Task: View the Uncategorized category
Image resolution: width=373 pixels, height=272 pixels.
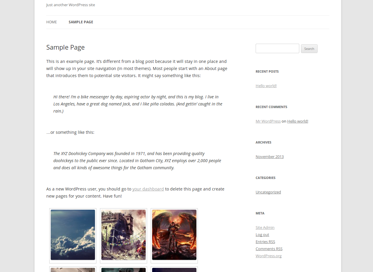Action: (x=268, y=192)
